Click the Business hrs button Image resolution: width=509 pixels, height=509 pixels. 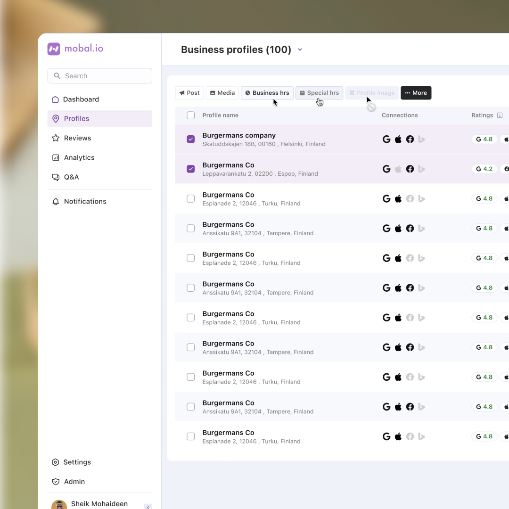coord(267,93)
